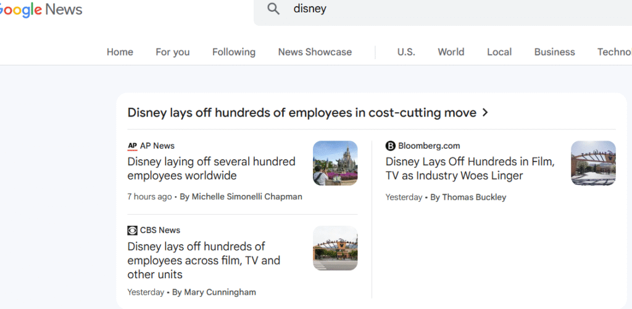
Task: Click the search magnifier icon
Action: (273, 9)
